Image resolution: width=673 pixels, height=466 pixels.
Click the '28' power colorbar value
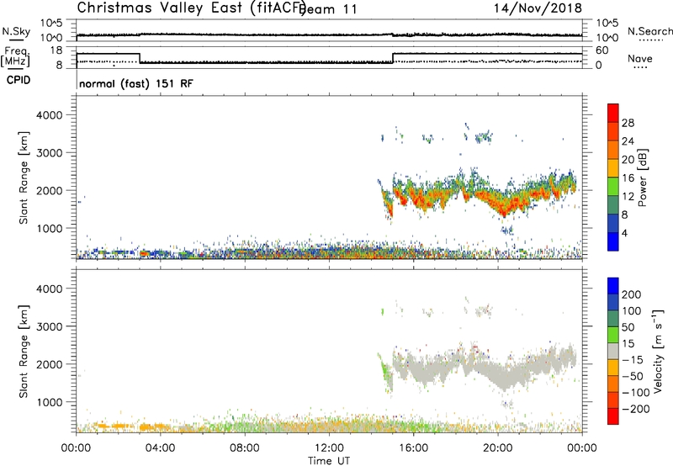(x=628, y=123)
